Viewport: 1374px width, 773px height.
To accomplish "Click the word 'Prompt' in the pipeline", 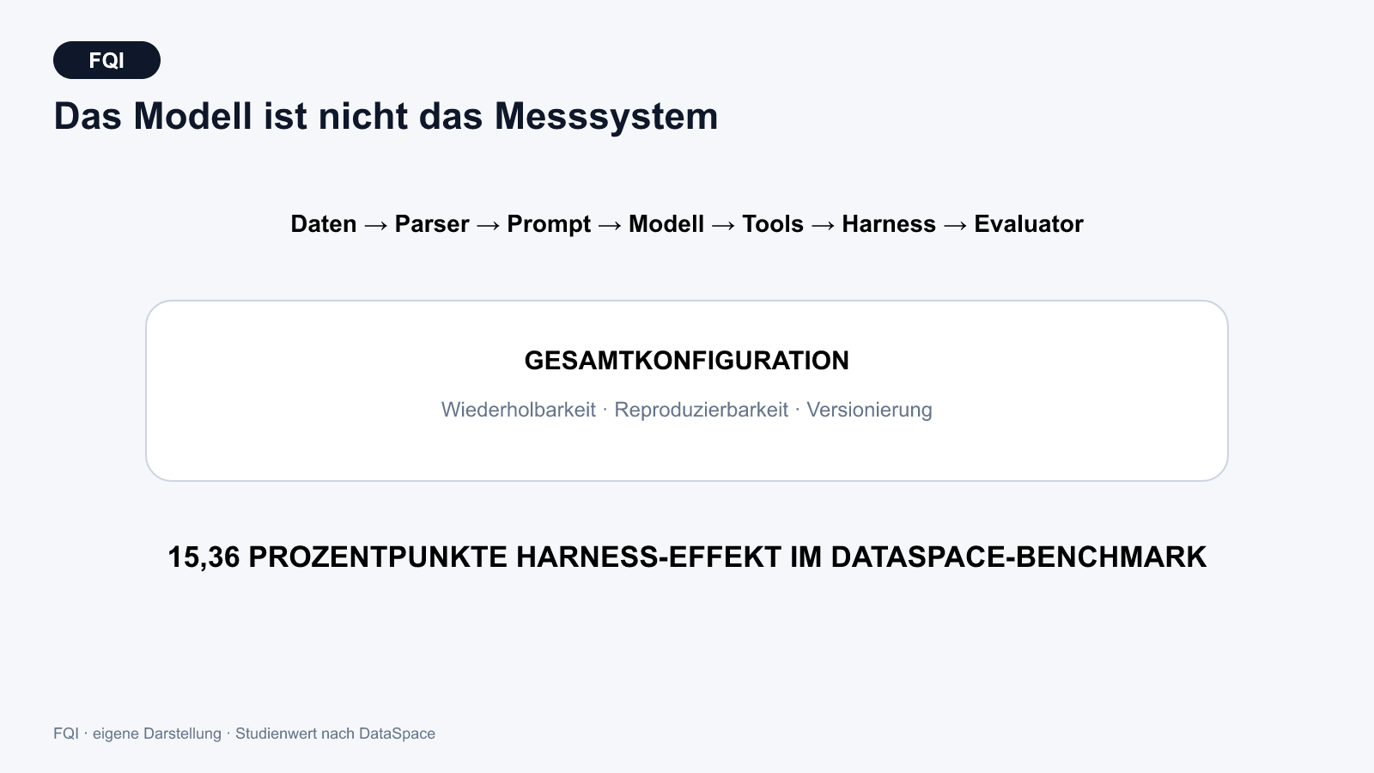I will [549, 224].
